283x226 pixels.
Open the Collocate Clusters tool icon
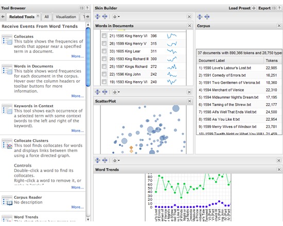pyautogui.click(x=7, y=144)
